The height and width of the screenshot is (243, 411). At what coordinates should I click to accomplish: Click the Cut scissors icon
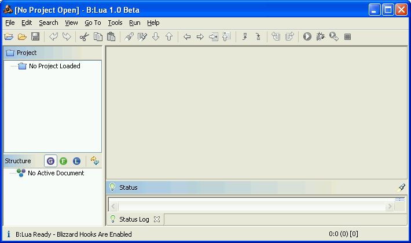pos(85,36)
